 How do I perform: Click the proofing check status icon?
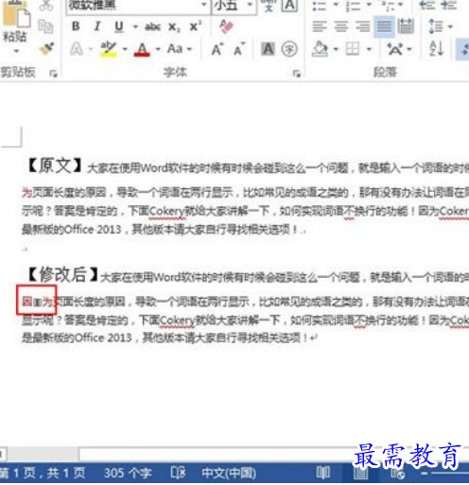click(178, 473)
